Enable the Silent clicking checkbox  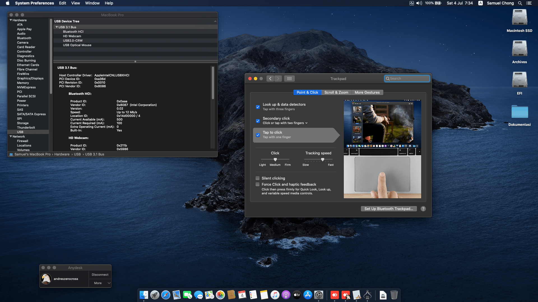(x=258, y=178)
